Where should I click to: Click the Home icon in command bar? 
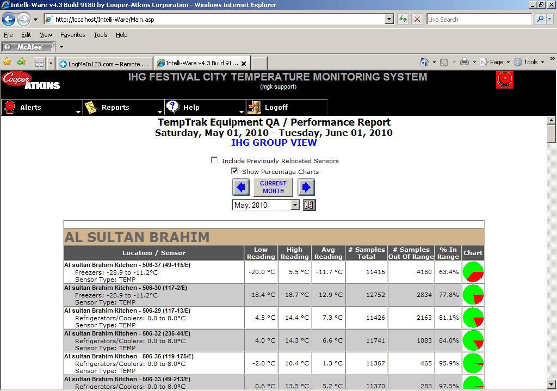tap(424, 62)
